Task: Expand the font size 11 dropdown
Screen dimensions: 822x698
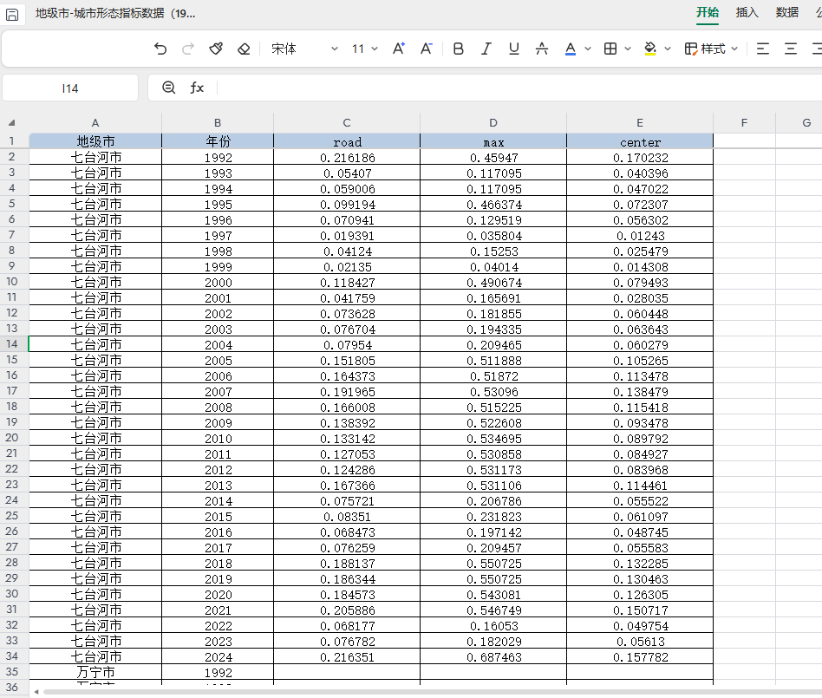Action: coord(375,49)
